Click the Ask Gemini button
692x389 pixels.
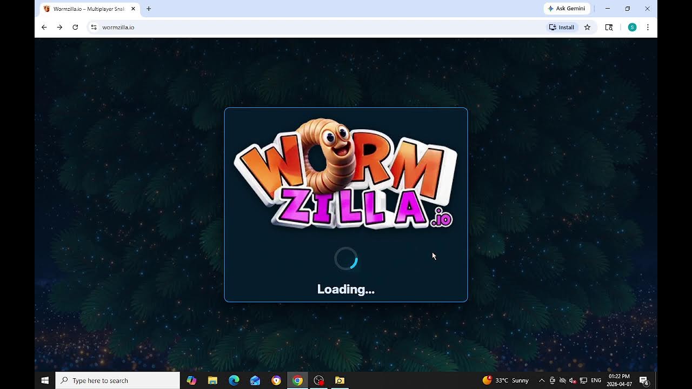[567, 9]
